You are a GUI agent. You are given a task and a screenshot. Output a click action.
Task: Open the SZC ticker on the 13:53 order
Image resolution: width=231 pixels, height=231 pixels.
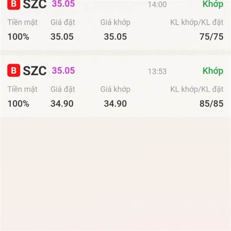pyautogui.click(x=35, y=71)
